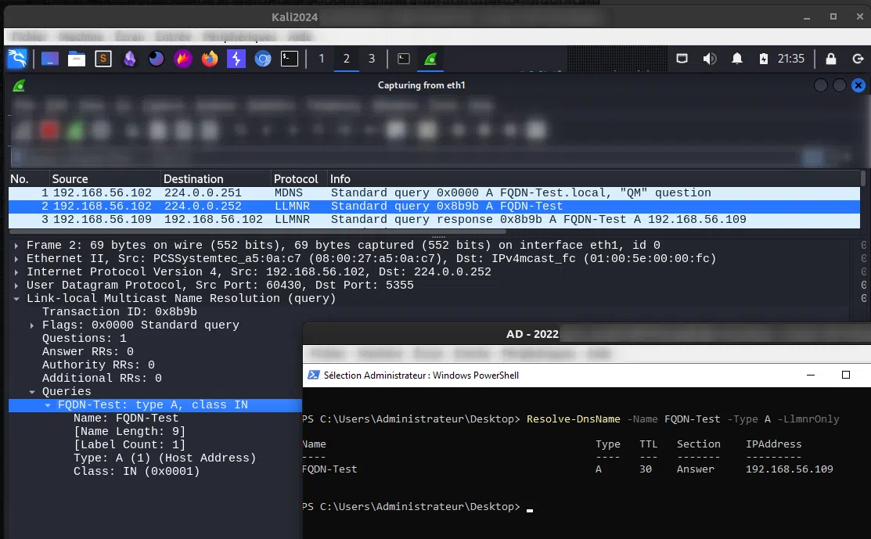Click the Wireshark shark fin taskbar icon
The image size is (871, 539).
coord(430,59)
